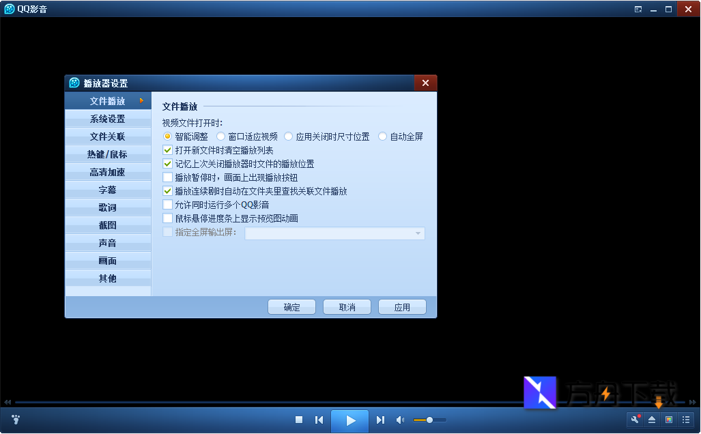The width and height of the screenshot is (701, 434).
Task: Click the eject/open file icon
Action: coord(653,420)
